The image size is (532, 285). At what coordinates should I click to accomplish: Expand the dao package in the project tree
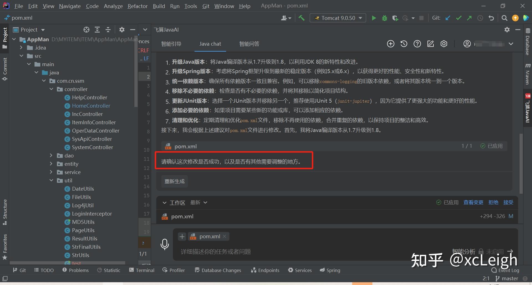[x=51, y=156]
